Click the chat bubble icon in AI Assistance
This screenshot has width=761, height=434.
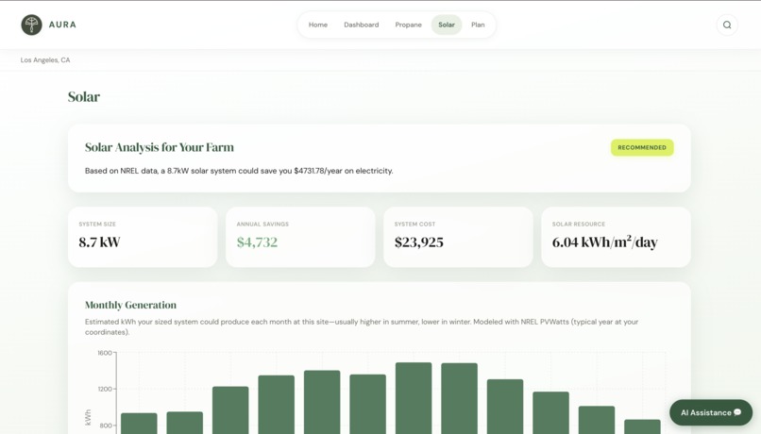737,412
